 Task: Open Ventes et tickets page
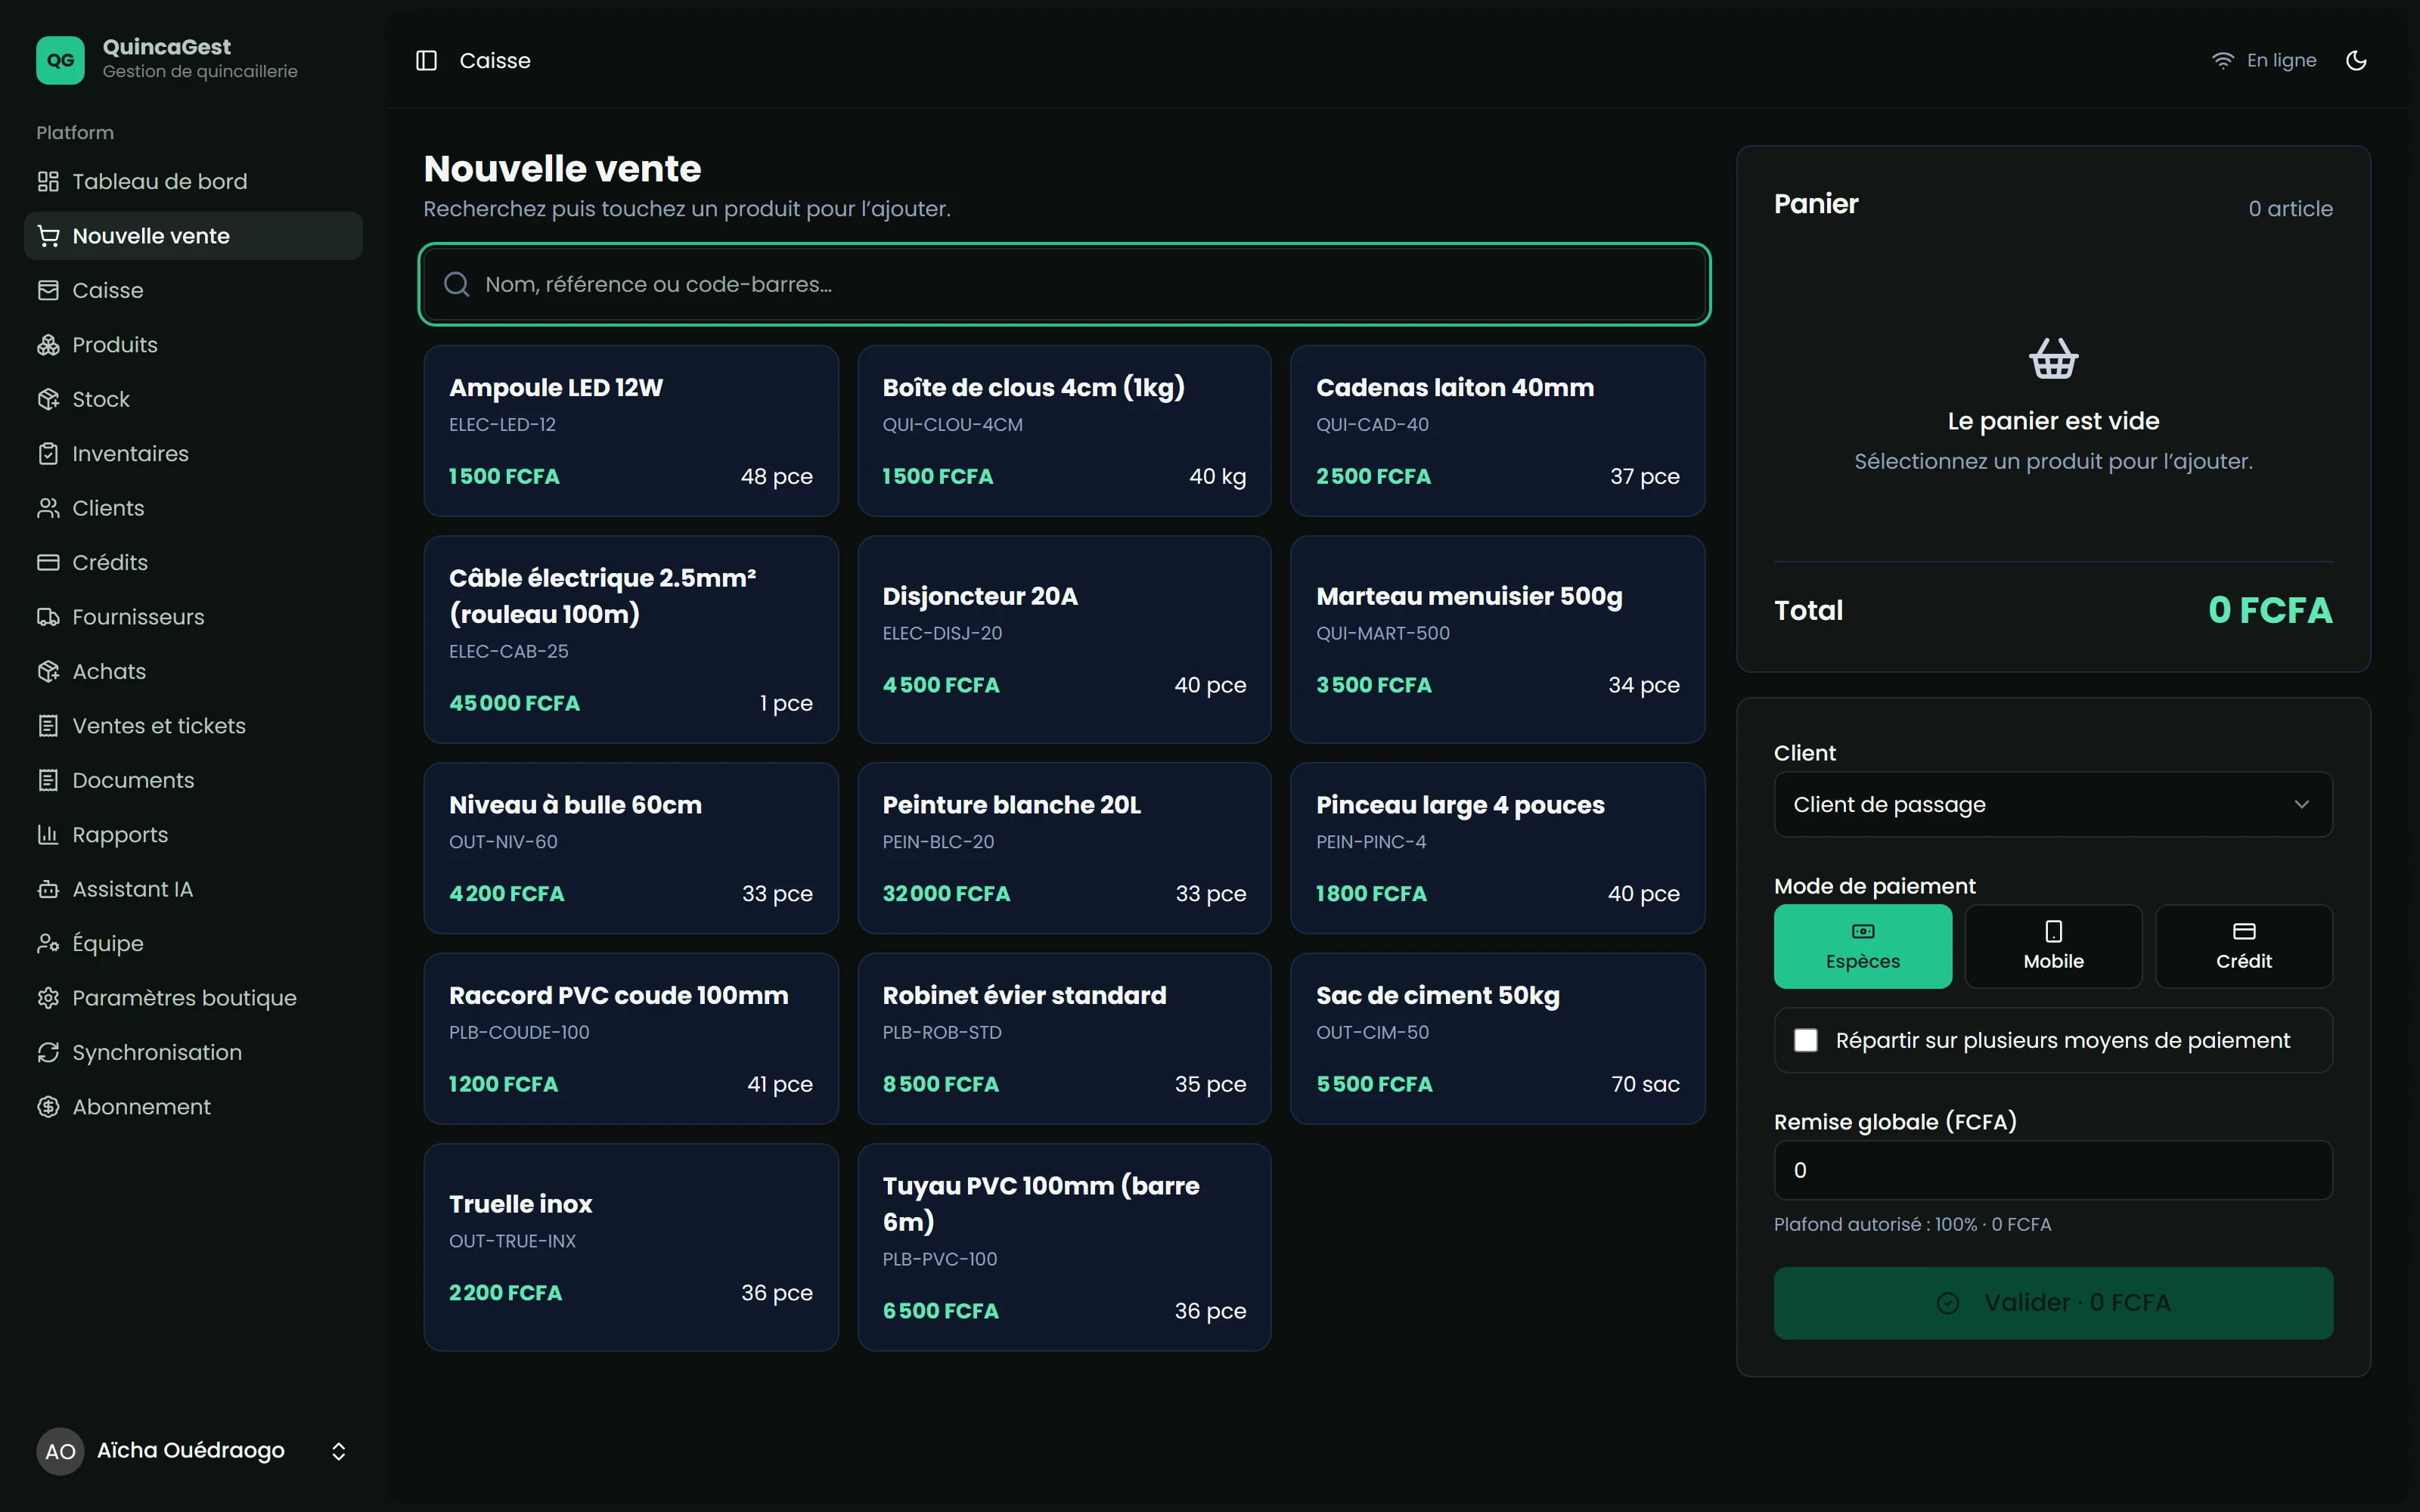[193, 726]
